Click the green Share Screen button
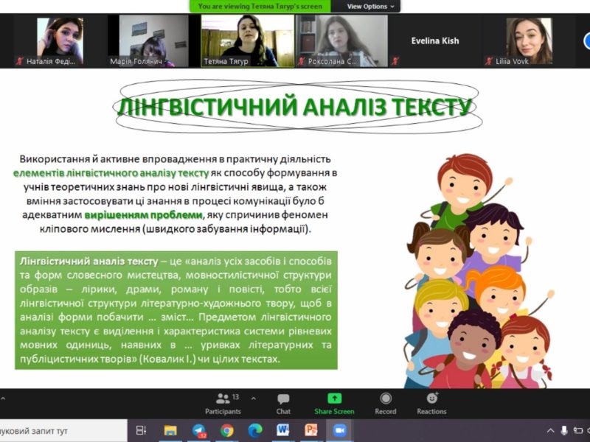 pos(334,403)
